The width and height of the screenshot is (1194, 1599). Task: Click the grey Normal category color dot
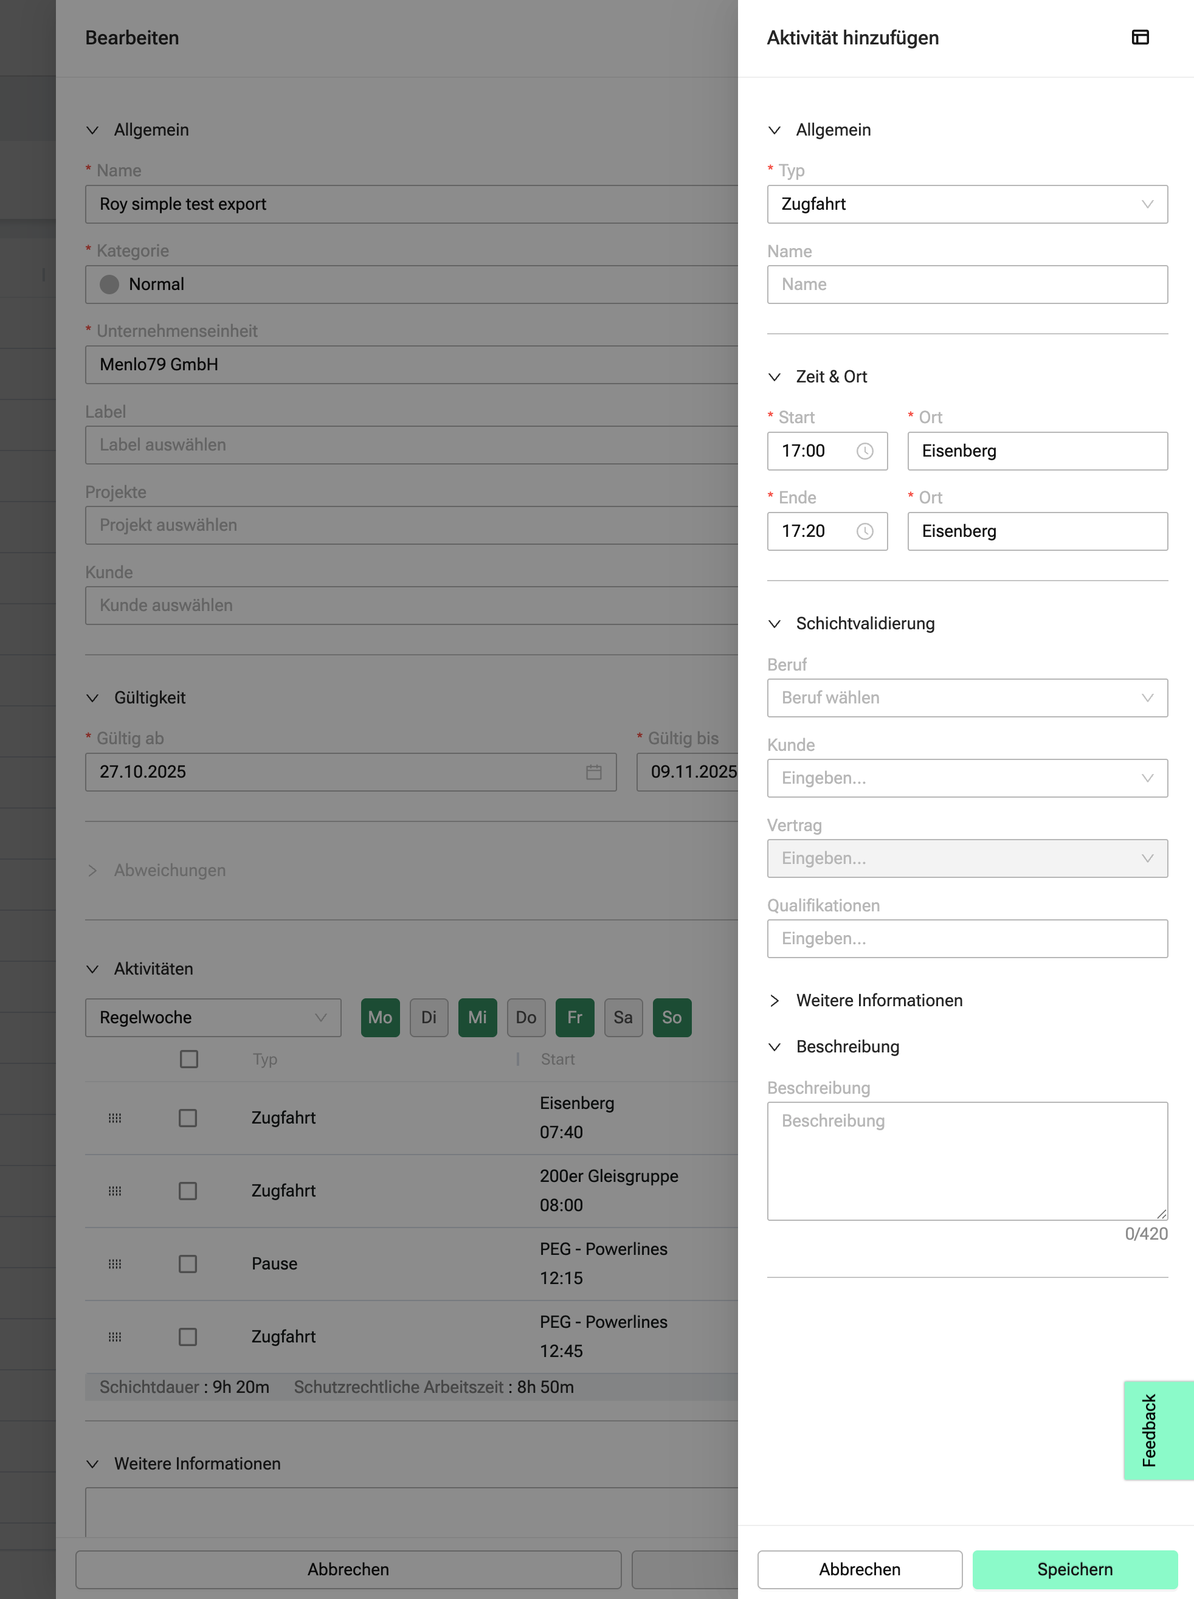pyautogui.click(x=109, y=284)
